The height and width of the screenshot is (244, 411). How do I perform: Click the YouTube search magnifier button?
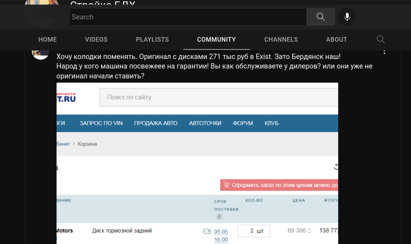coord(321,17)
